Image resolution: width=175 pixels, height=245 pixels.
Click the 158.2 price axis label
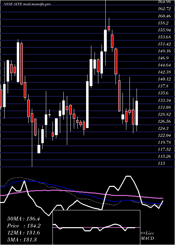click(x=163, y=23)
